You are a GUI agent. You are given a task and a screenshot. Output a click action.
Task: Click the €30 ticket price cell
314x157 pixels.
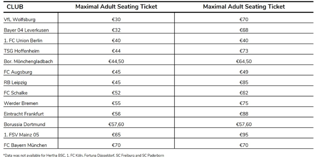(x=116, y=19)
